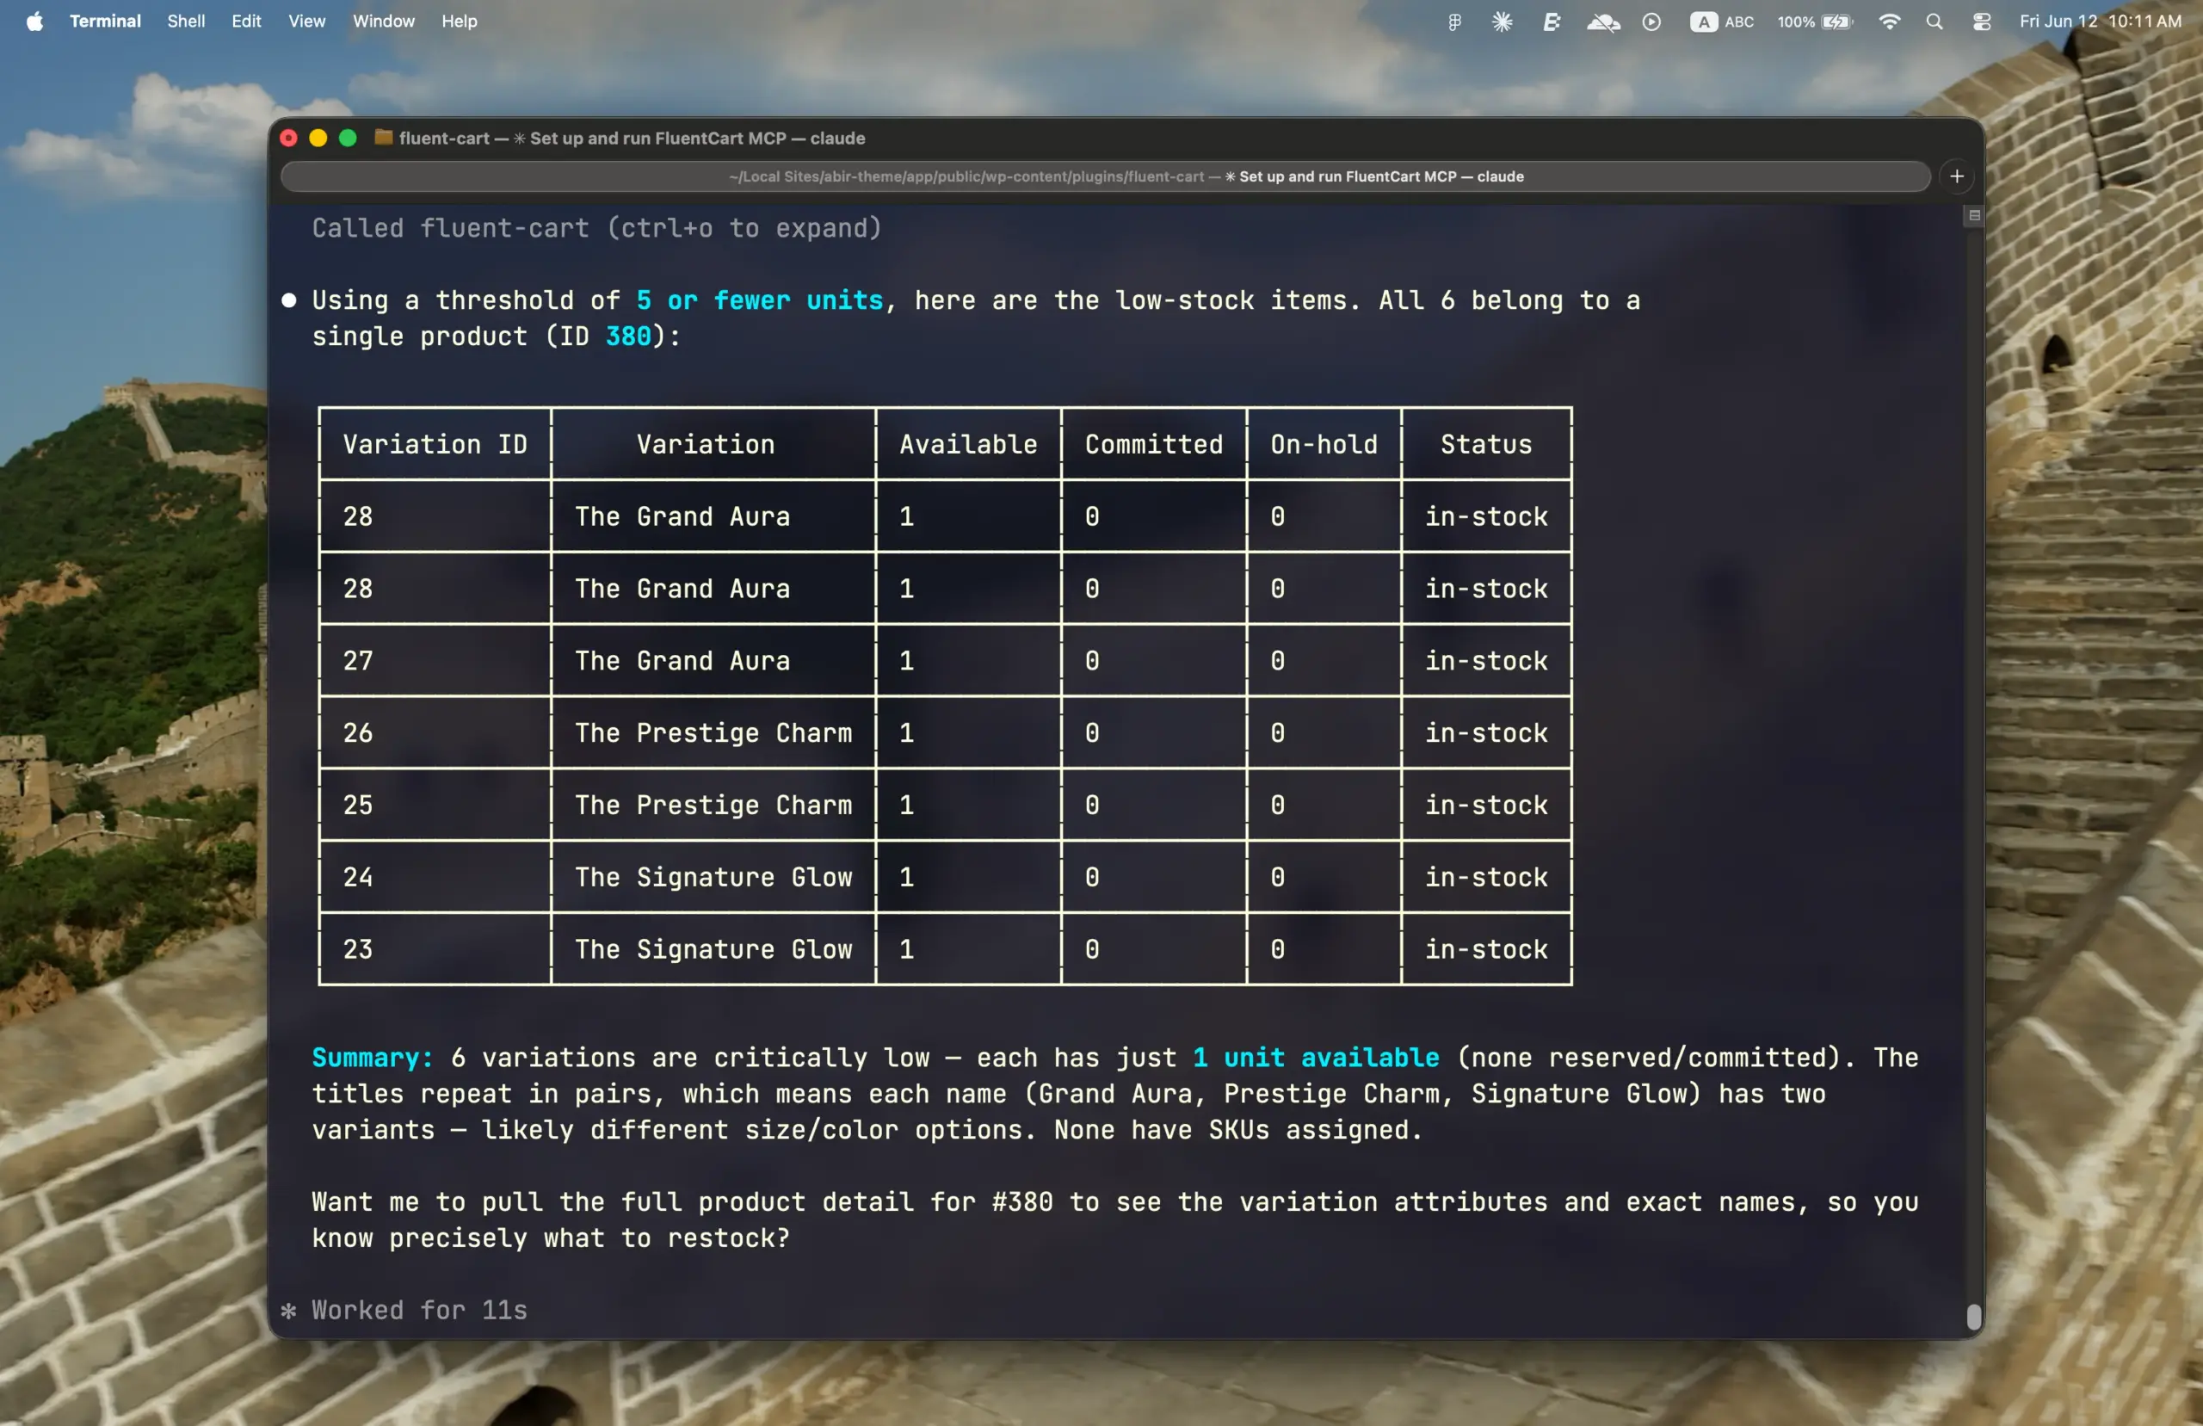This screenshot has width=2203, height=1426.
Task: Click 'in-stock' status in row 23
Action: tap(1486, 950)
